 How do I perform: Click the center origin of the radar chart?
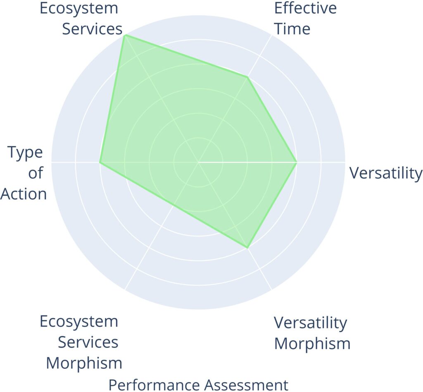198,162
